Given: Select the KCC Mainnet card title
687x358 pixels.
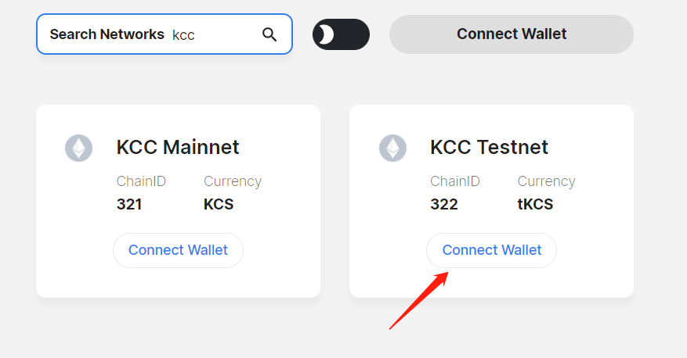Looking at the screenshot, I should [178, 147].
